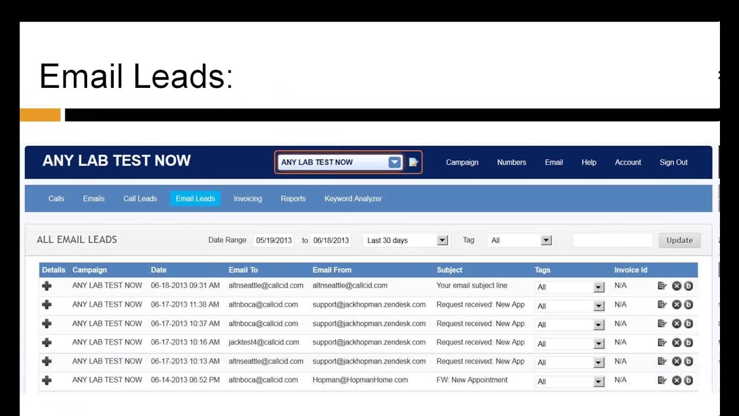Click the 'b' icon on 06:52 PM lead

pyautogui.click(x=688, y=380)
